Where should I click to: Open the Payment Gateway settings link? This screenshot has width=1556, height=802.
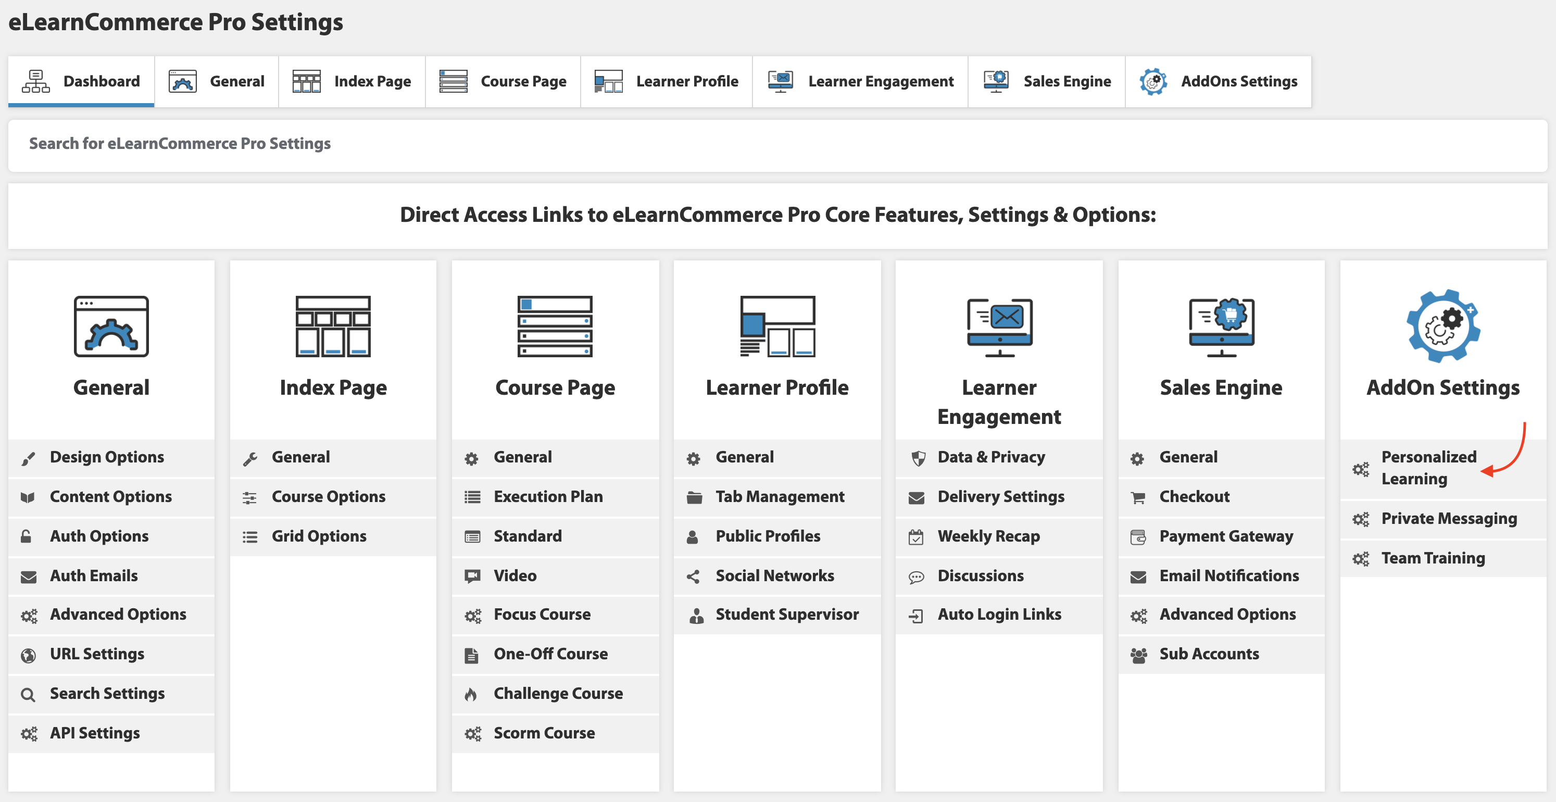point(1226,536)
